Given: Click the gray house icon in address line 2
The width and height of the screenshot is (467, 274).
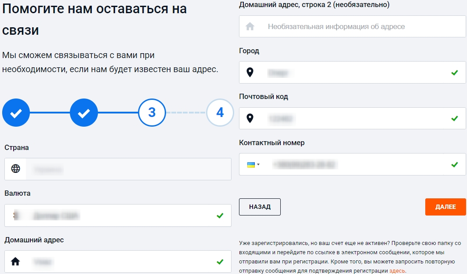Looking at the screenshot, I should tap(250, 26).
